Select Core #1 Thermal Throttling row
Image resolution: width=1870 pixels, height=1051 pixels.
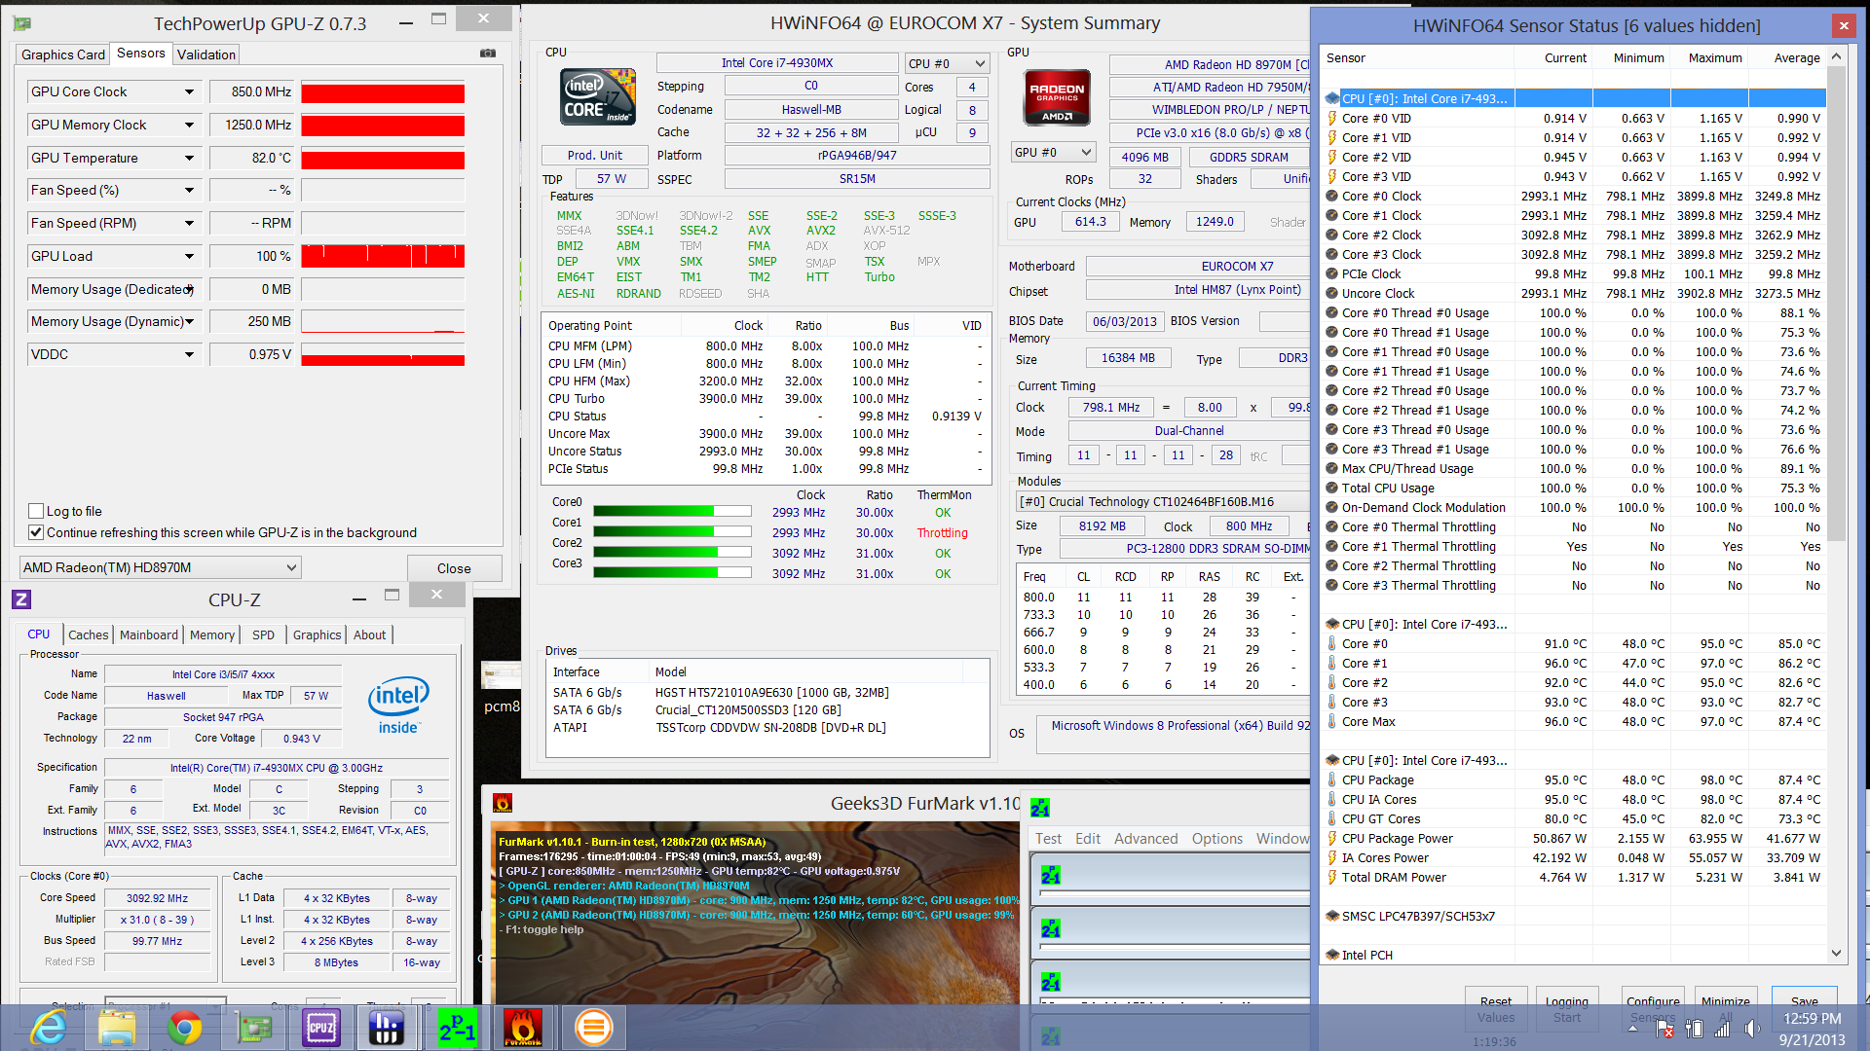click(1573, 546)
